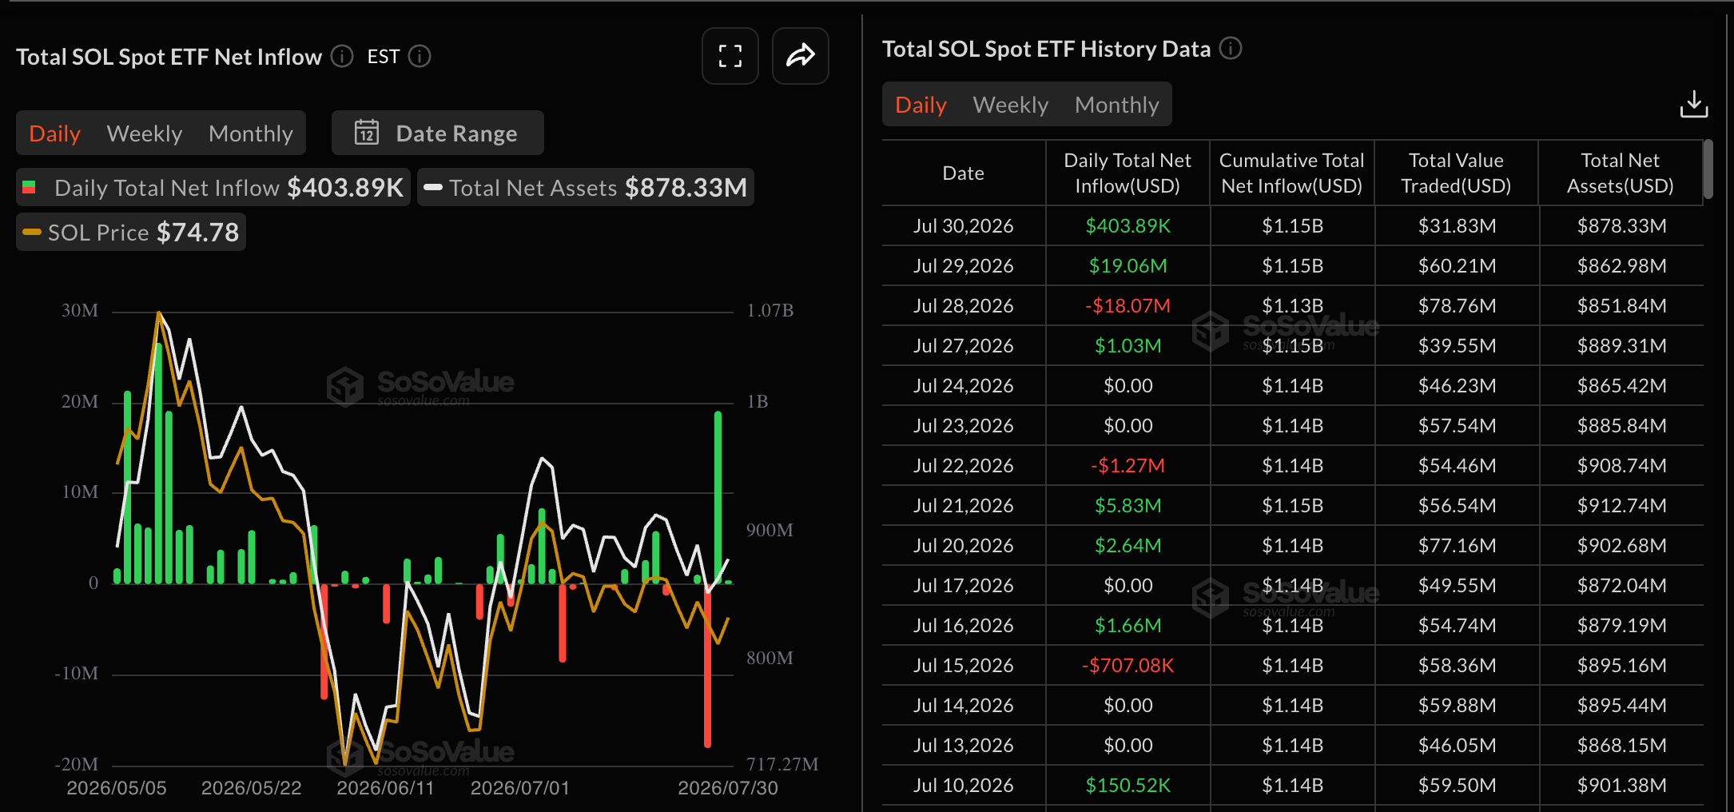Click the Jul 17,2026 date cell
This screenshot has width=1734, height=812.
pos(964,586)
